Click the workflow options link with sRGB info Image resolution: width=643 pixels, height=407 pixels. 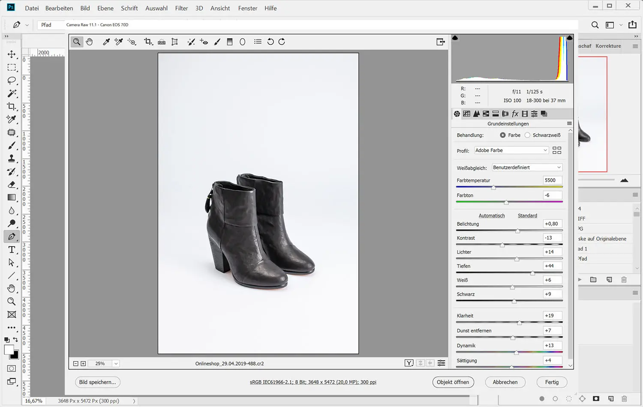[x=313, y=382]
